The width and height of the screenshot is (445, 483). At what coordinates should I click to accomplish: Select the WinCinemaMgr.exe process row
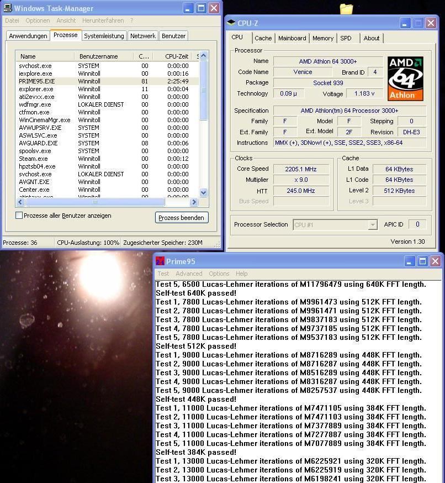pyautogui.click(x=107, y=120)
